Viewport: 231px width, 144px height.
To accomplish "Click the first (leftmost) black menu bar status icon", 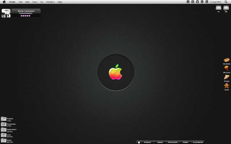I will point(188,2).
